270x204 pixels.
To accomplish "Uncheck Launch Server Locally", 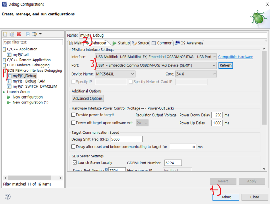I will click(x=74, y=163).
